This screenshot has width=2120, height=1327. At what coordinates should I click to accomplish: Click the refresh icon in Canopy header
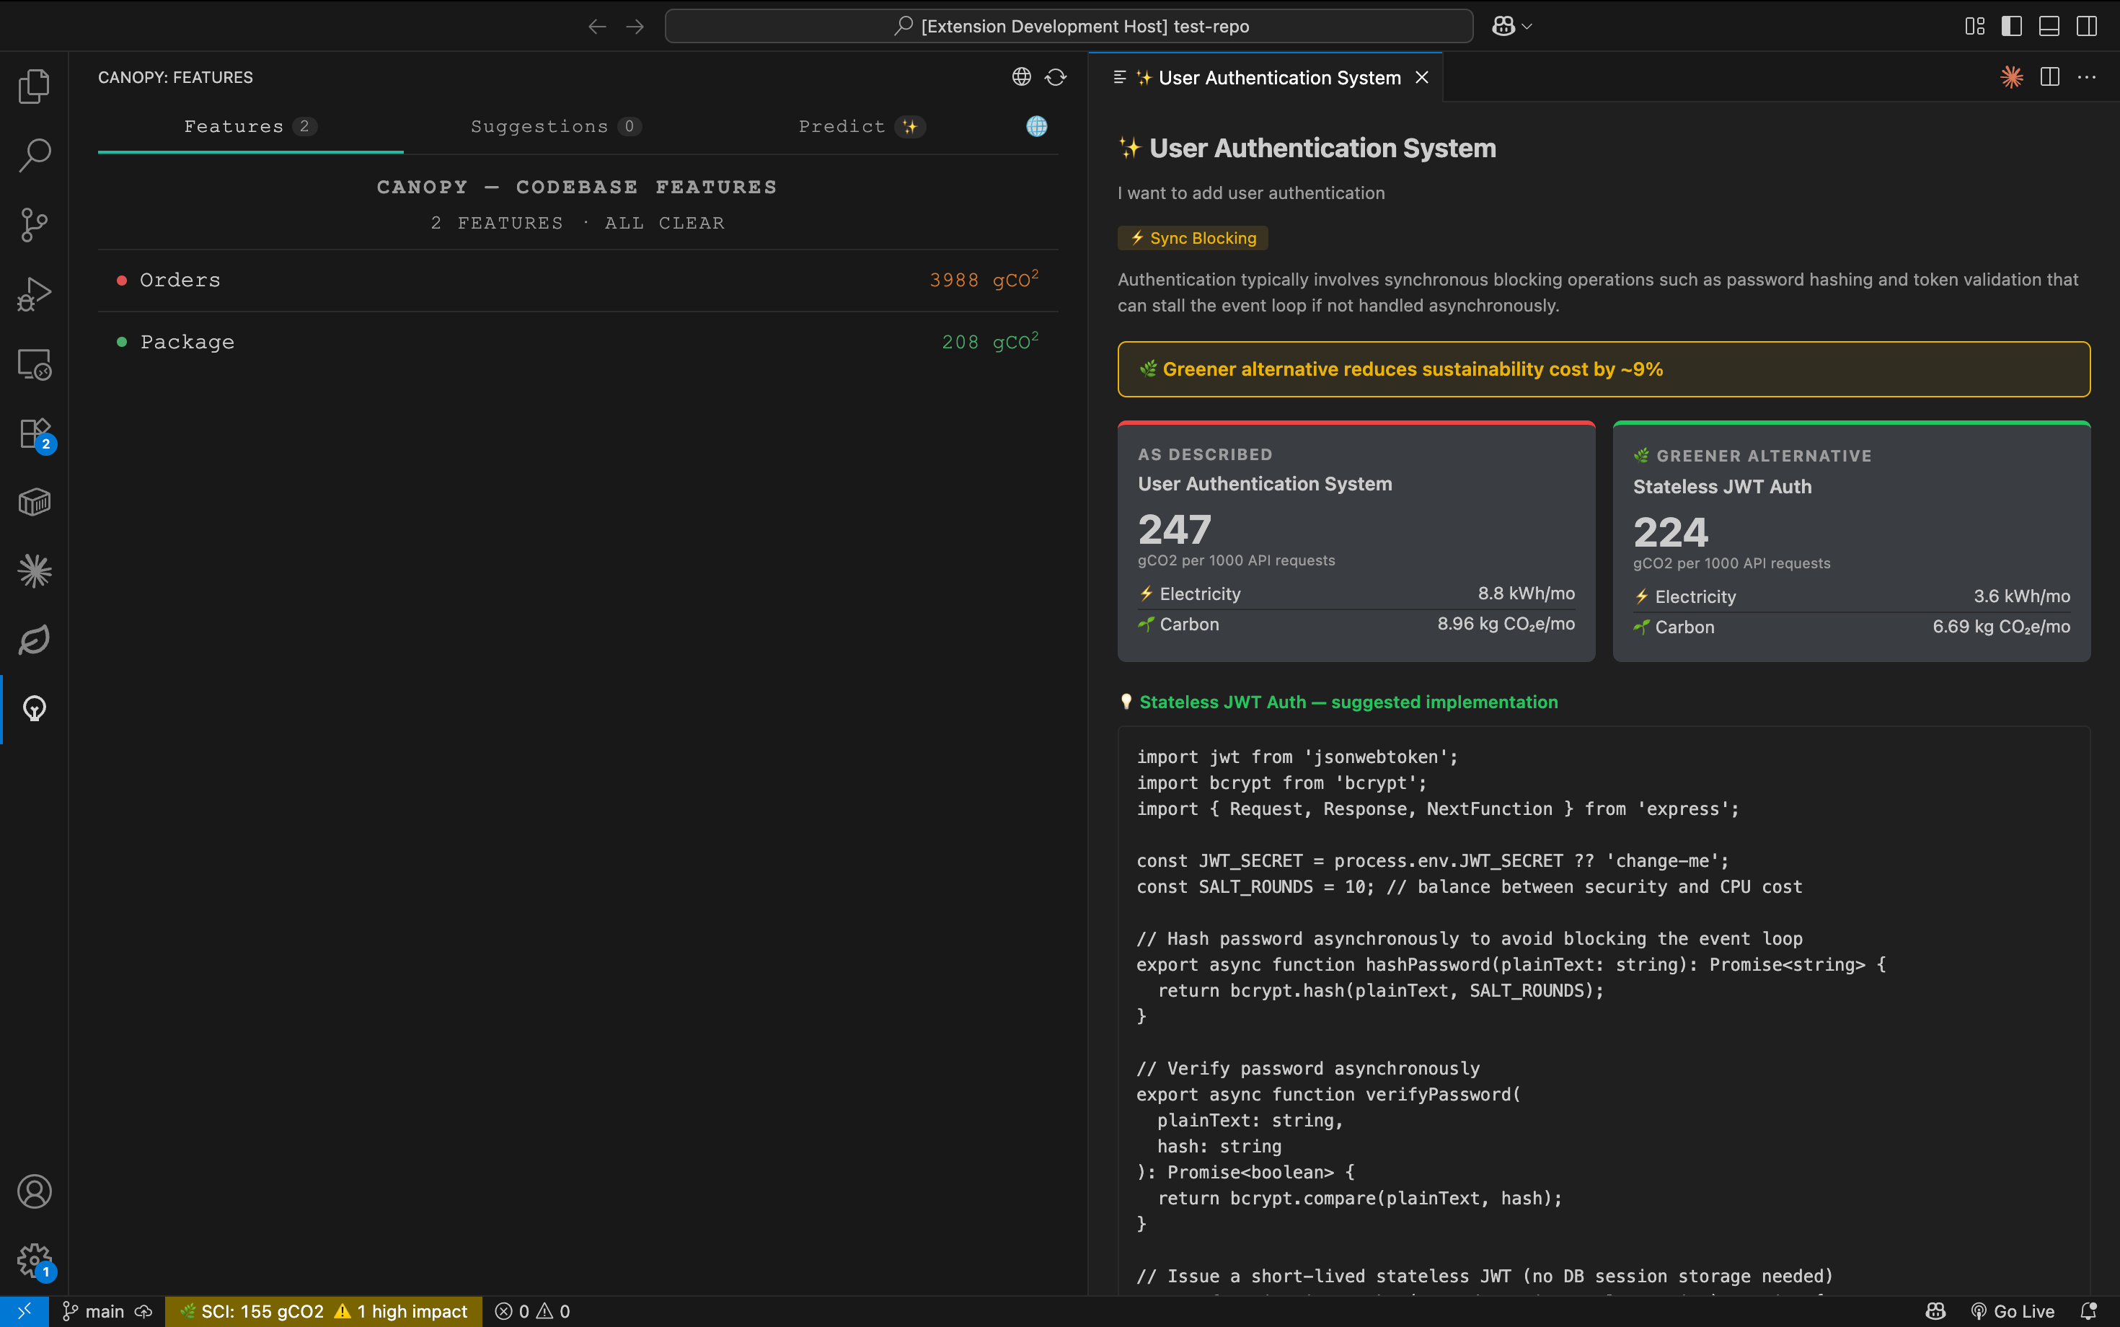pos(1056,77)
